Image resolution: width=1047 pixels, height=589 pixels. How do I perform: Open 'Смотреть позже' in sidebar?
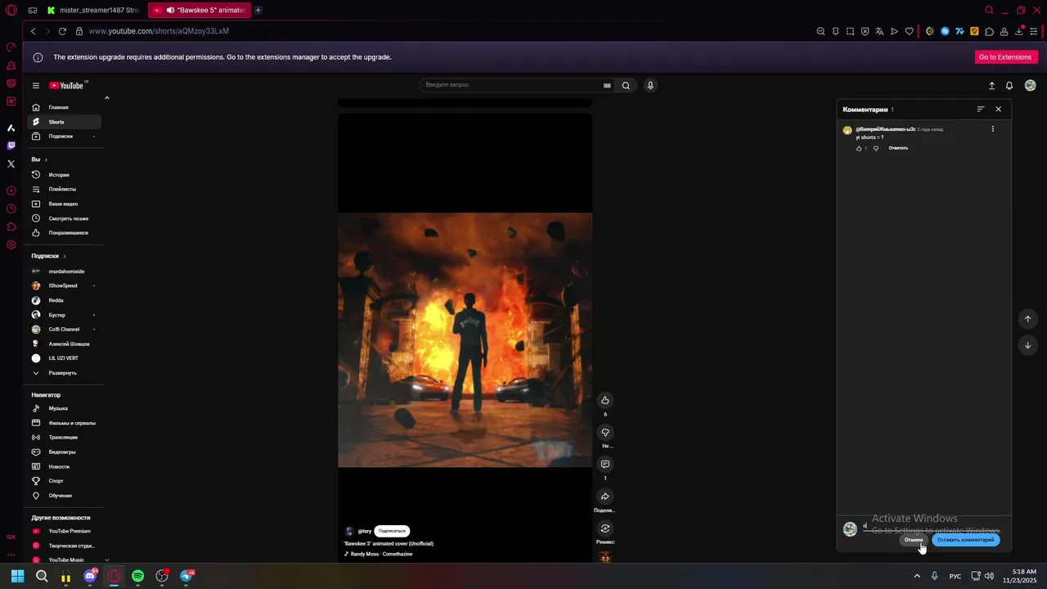(64, 218)
